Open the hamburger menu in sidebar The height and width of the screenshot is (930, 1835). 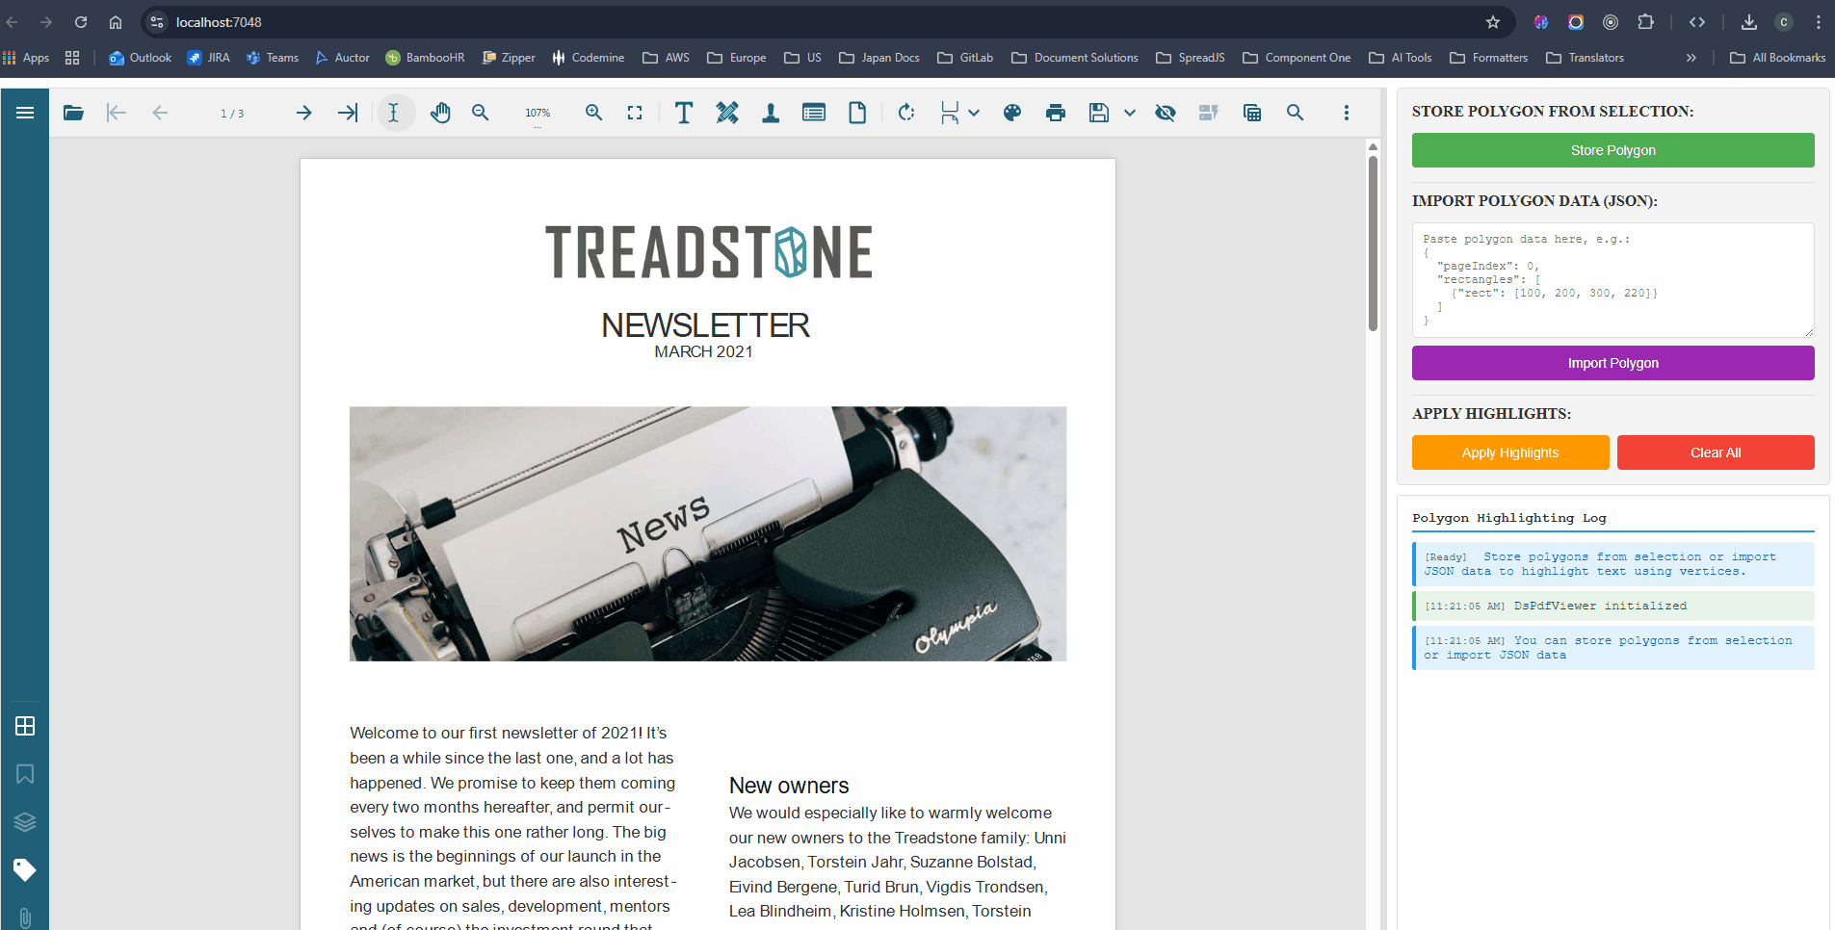25,113
